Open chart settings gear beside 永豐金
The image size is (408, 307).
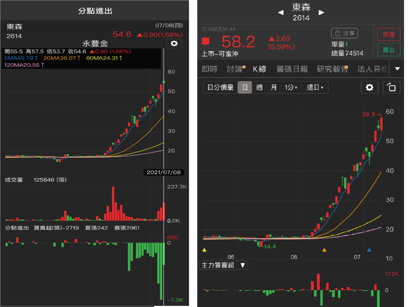174,44
